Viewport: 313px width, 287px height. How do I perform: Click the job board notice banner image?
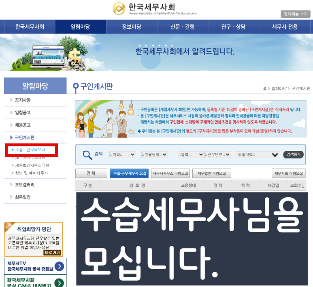tap(191, 119)
